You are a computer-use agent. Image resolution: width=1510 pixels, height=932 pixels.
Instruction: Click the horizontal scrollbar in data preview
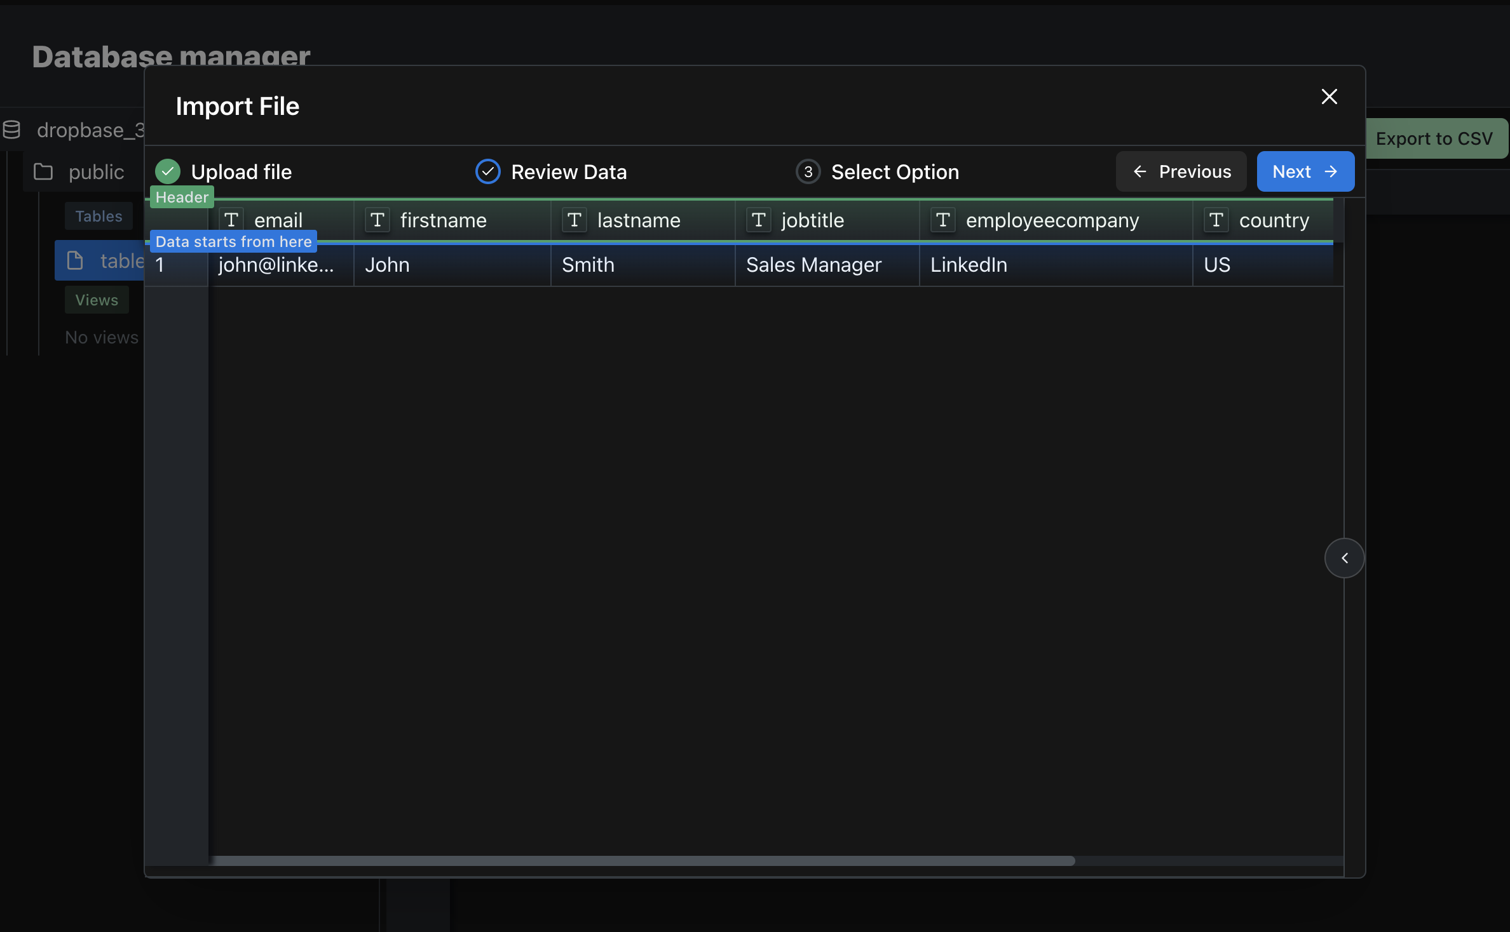642,861
